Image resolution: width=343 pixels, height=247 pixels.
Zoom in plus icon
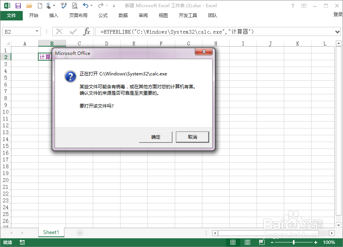[x=315, y=242]
